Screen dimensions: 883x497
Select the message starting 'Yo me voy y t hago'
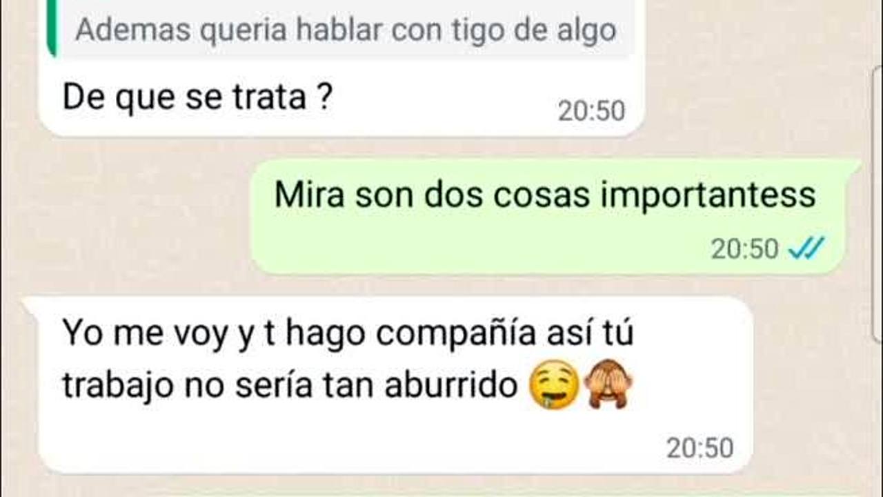pyautogui.click(x=395, y=385)
